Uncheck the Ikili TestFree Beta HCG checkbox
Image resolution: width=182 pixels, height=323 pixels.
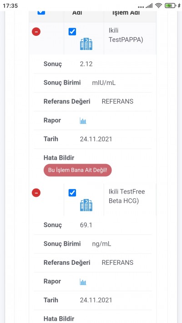click(72, 193)
